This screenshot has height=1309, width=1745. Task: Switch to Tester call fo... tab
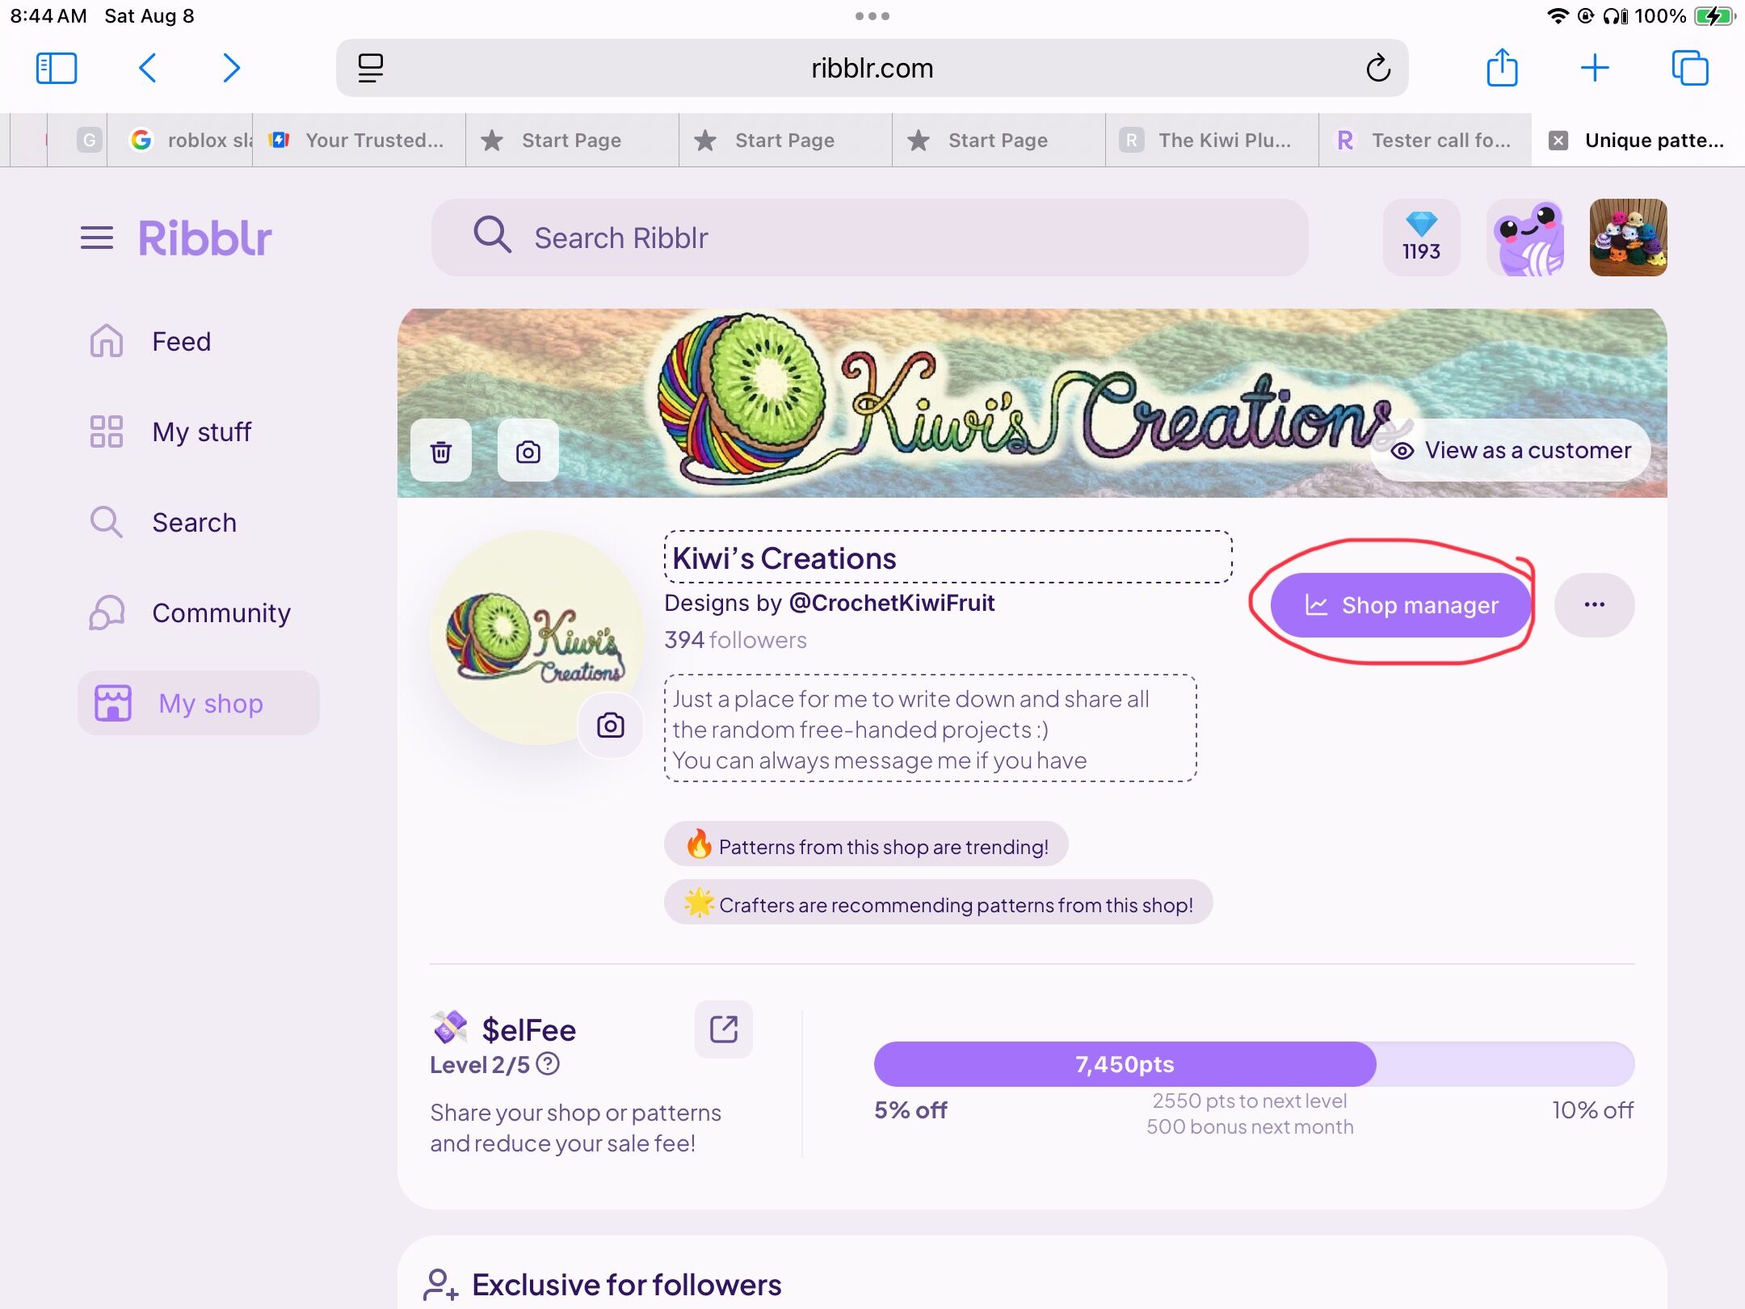[1425, 141]
